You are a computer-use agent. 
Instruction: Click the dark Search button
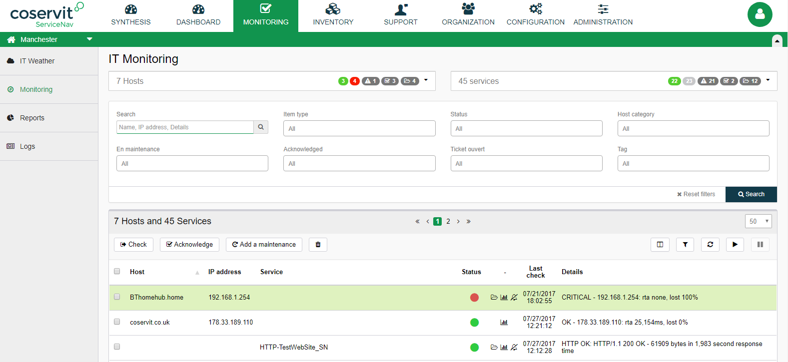[751, 194]
